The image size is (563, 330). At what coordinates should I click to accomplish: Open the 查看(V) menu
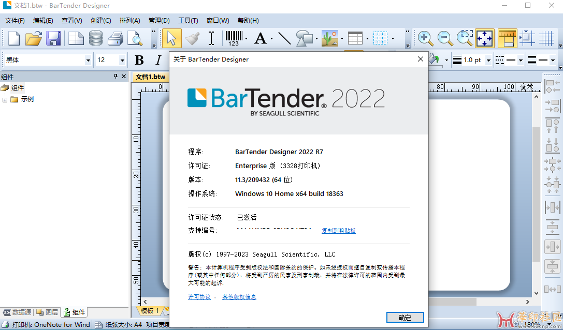tap(72, 21)
